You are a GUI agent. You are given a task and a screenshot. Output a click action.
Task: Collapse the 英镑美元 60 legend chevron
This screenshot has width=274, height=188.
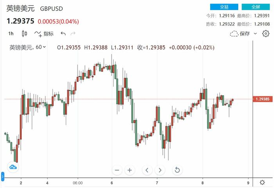(x=44, y=47)
